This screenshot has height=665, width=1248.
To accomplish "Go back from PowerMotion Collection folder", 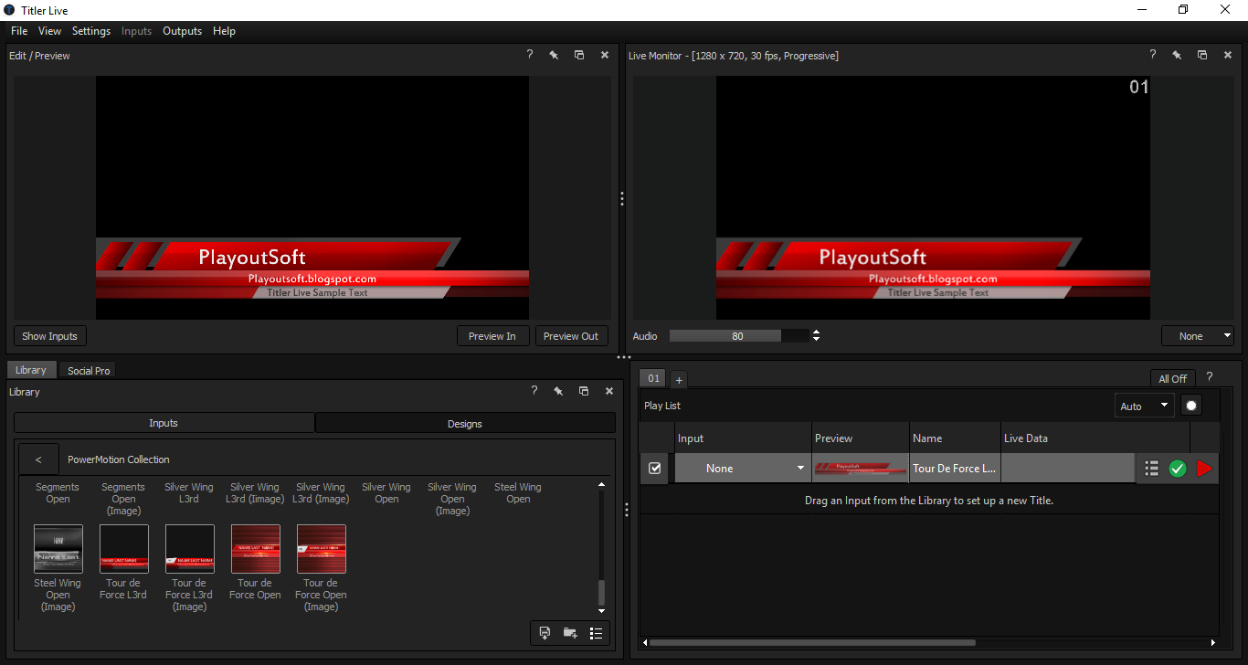I will click(x=38, y=459).
